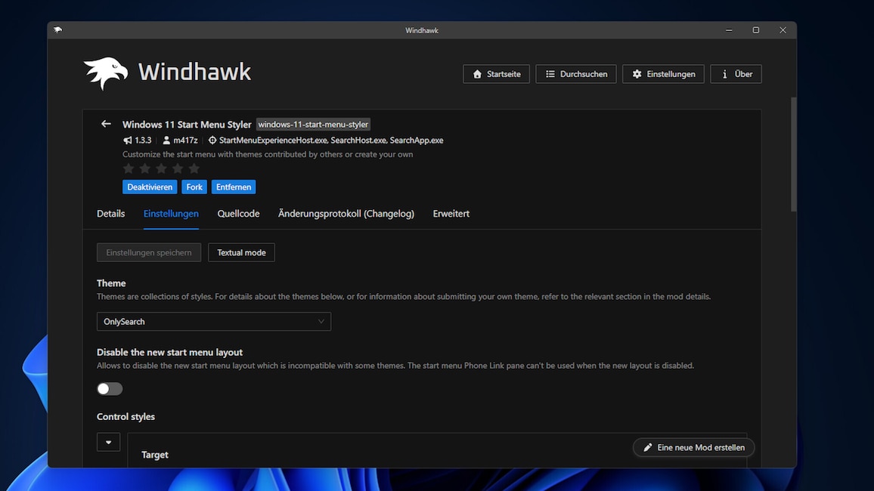874x491 pixels.
Task: Click the Fork button
Action: (194, 187)
